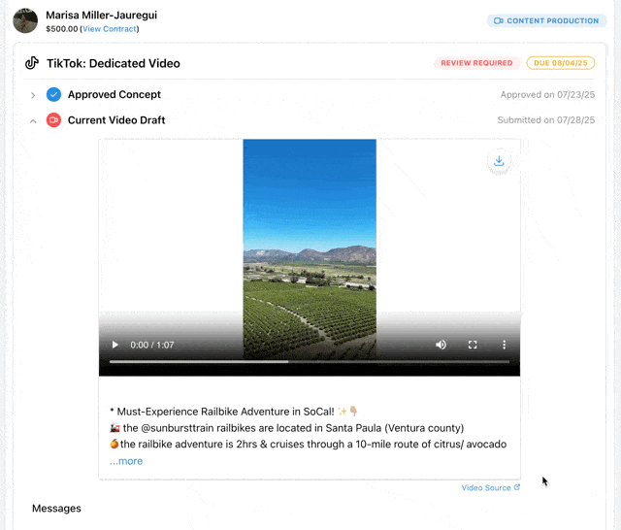Click the Review Required status badge

[476, 63]
